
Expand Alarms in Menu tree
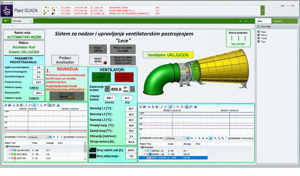tap(259, 35)
